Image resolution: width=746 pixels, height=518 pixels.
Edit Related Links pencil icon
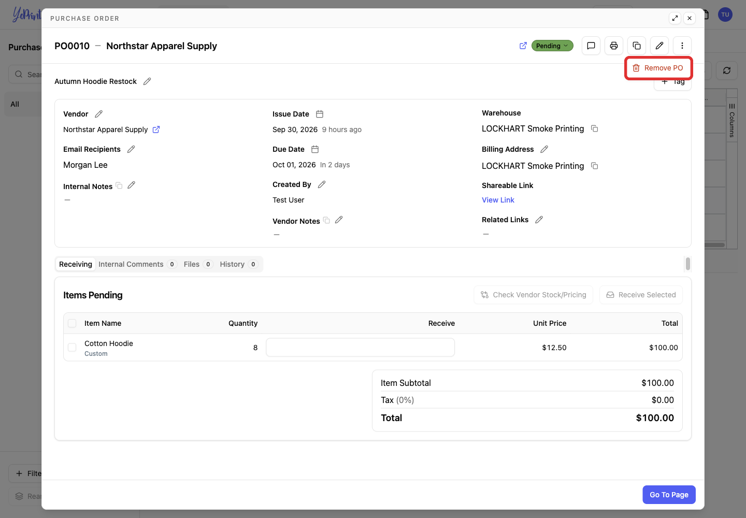click(x=539, y=220)
